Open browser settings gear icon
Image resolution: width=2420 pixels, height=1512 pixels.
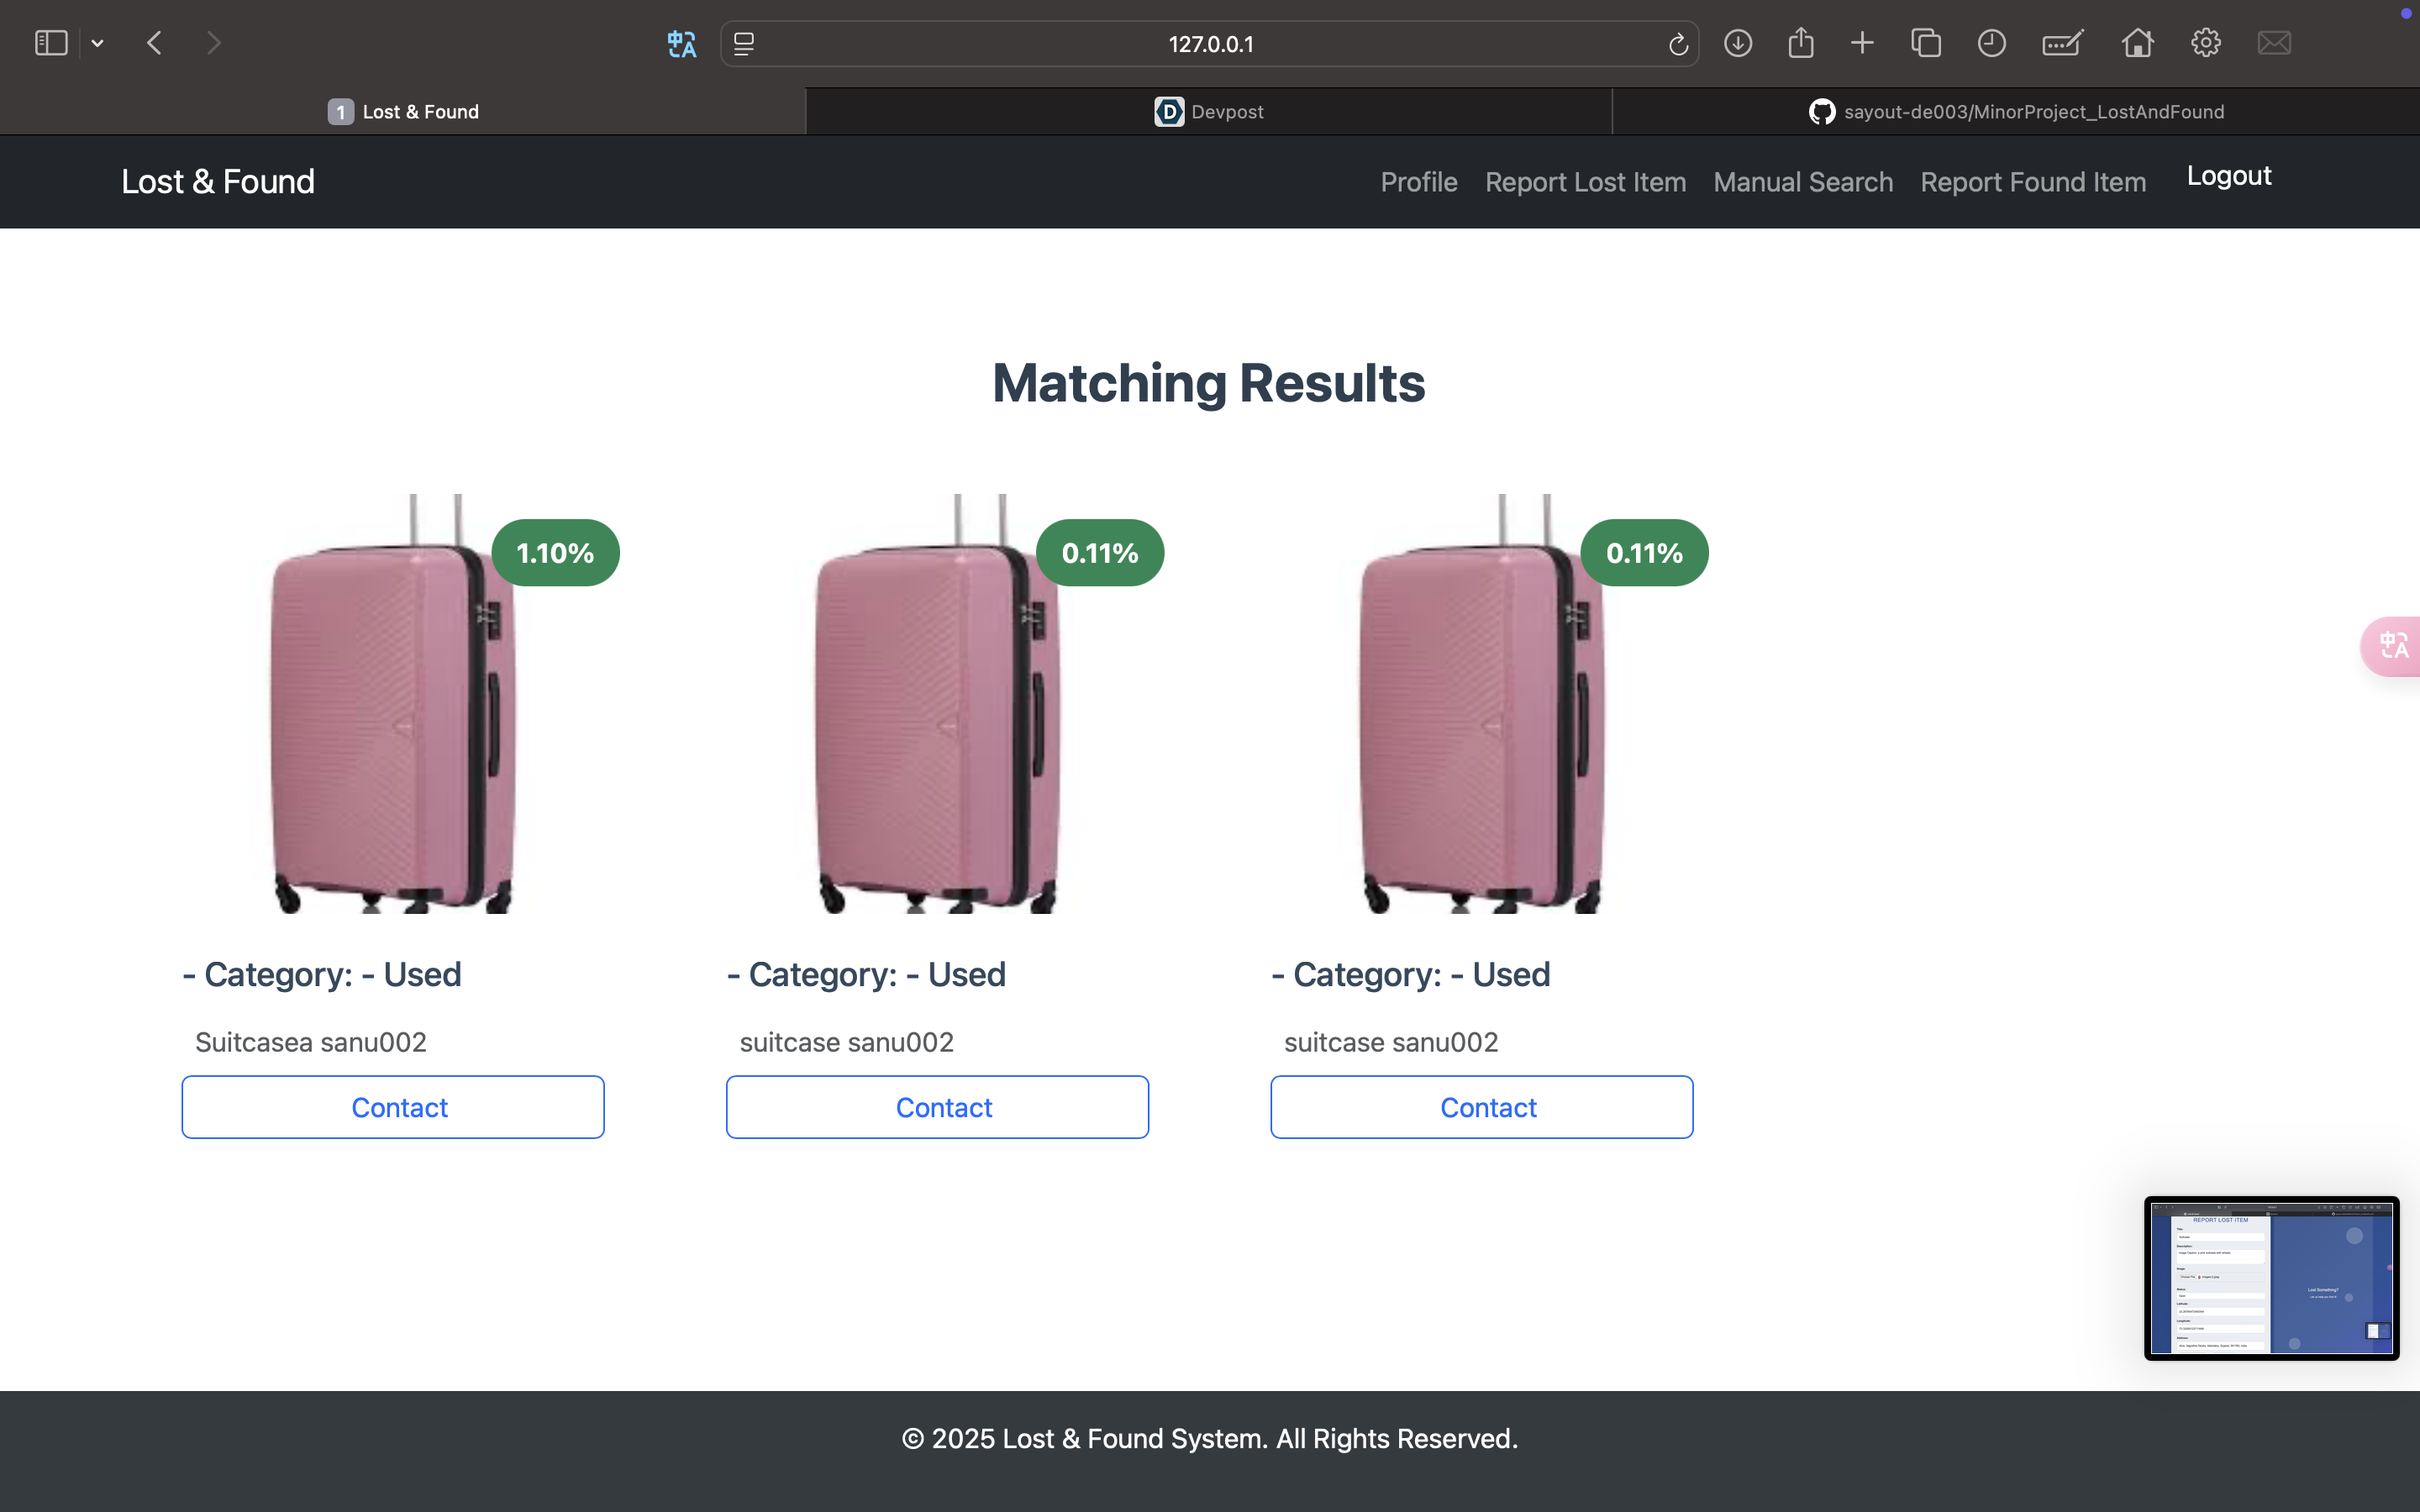tap(2206, 43)
